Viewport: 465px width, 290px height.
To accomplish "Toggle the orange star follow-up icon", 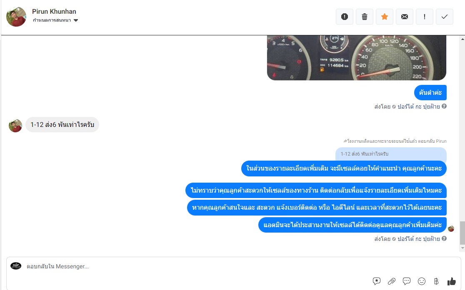I will [384, 17].
